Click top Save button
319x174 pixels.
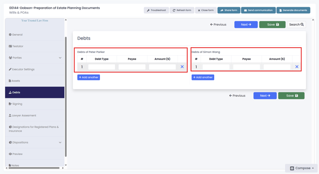click(272, 24)
